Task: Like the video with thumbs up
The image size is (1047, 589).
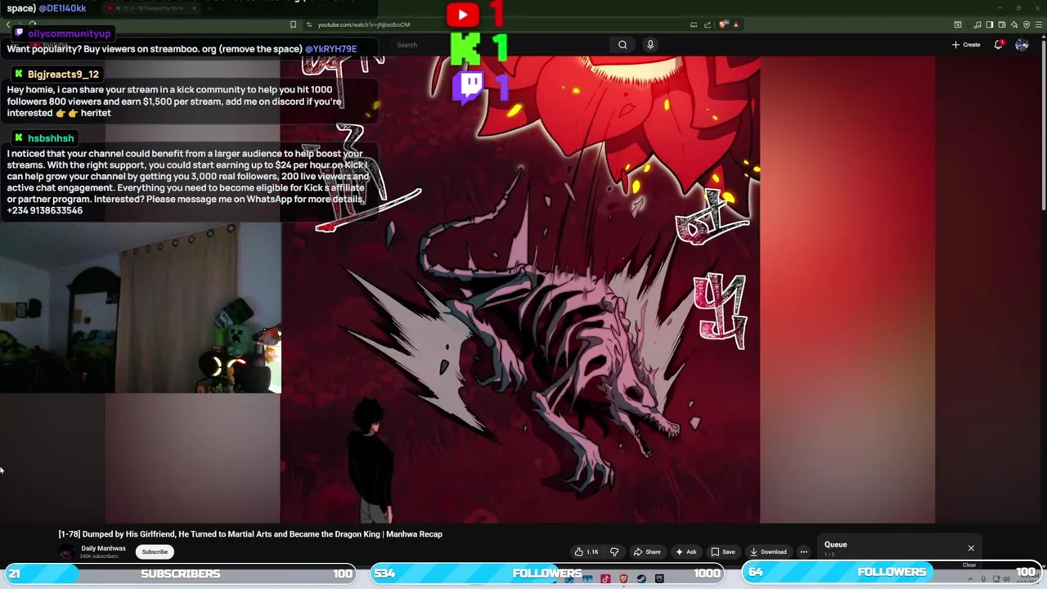Action: (586, 552)
